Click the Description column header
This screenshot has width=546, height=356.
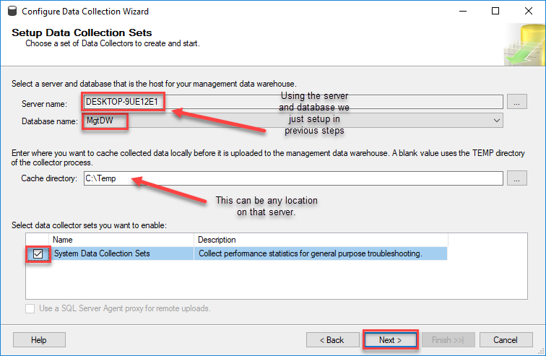click(x=321, y=240)
